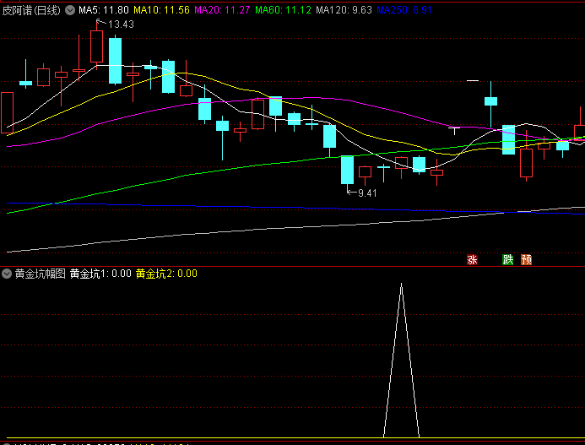Click the 13.43 high price marker

(121, 24)
